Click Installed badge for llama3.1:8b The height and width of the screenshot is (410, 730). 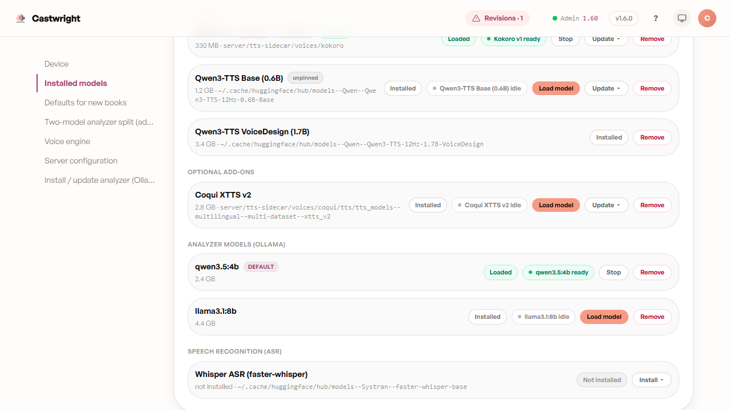pyautogui.click(x=488, y=317)
